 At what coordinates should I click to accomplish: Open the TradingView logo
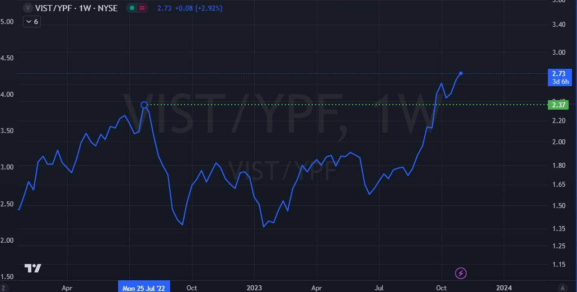[x=33, y=268]
